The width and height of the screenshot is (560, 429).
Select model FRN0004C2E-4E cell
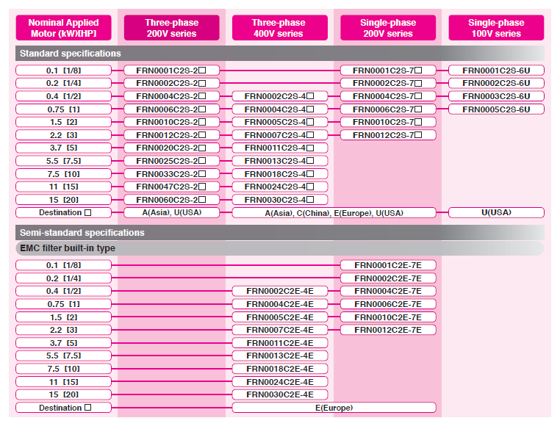point(280,304)
